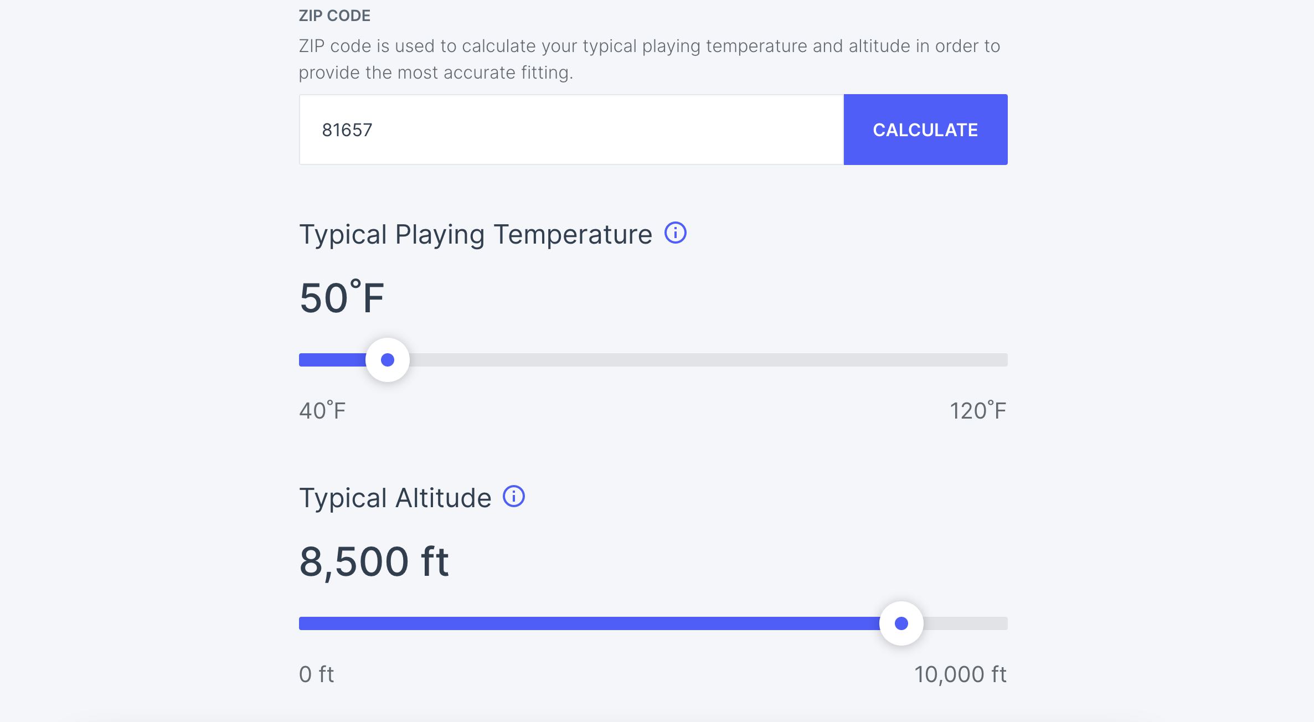Focus the ZIP code input containing 81657
The image size is (1314, 722).
570,130
